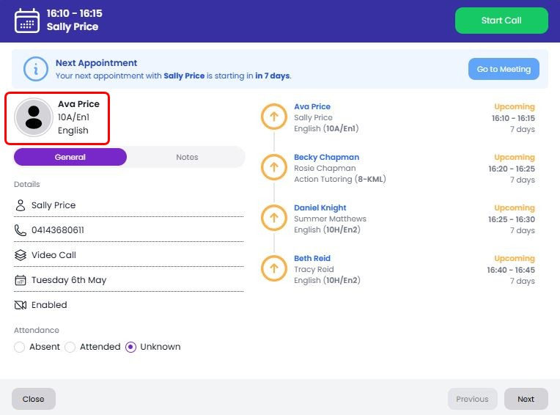Click the Summer Matthews parent name
560x415 pixels.
coord(330,218)
